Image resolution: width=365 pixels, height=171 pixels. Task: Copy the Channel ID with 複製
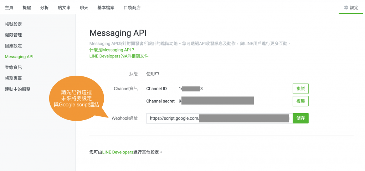pos(300,89)
